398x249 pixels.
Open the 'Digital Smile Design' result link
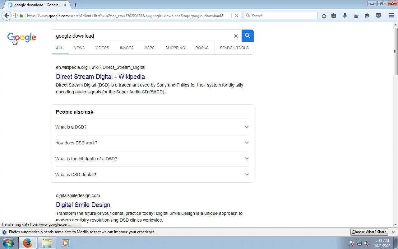click(x=83, y=205)
